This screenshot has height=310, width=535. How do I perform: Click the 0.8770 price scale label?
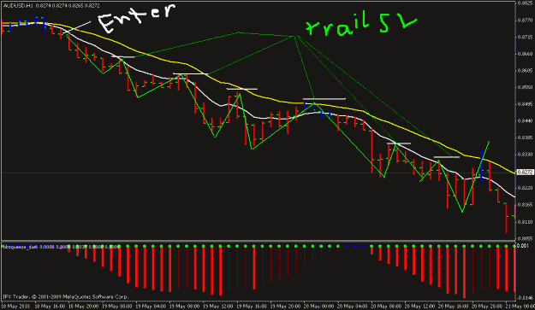(525, 20)
